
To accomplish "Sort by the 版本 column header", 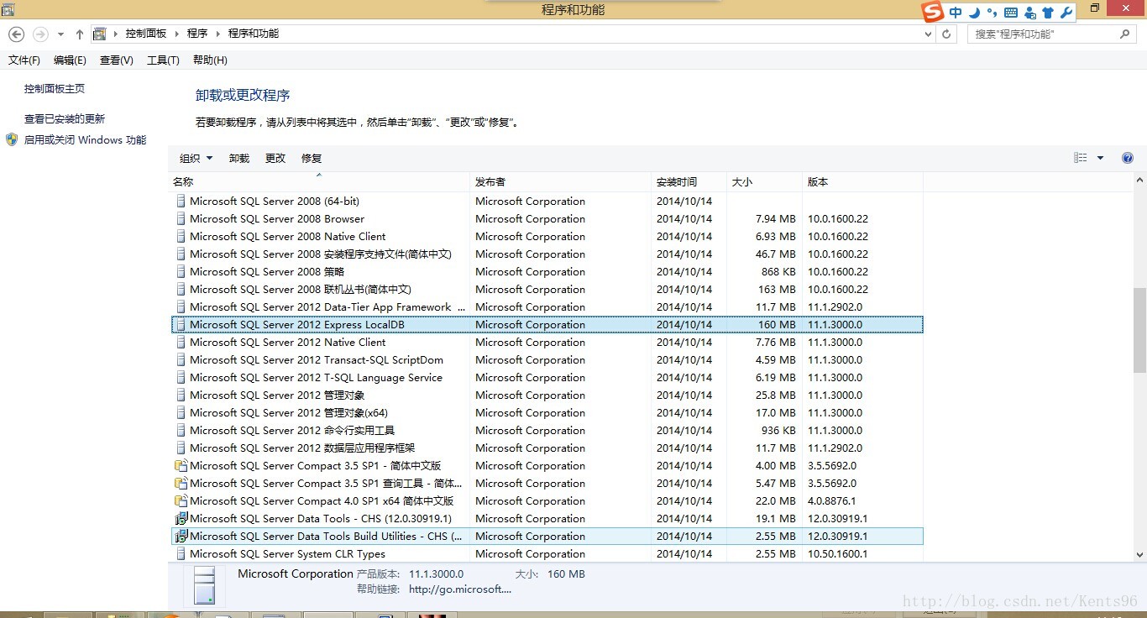I will (x=862, y=182).
